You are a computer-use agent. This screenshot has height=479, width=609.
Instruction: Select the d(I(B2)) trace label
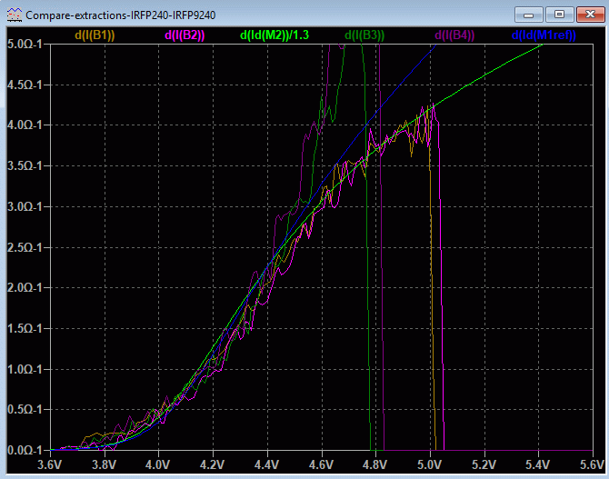coord(185,35)
